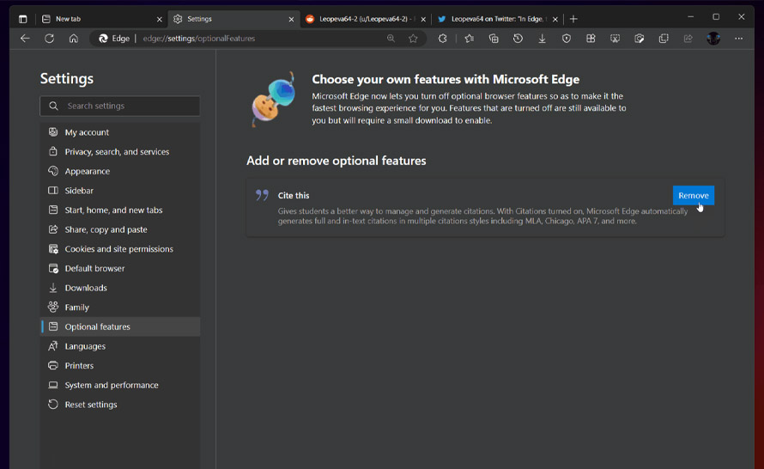Open the Collections icon
The width and height of the screenshot is (764, 469).
(494, 39)
